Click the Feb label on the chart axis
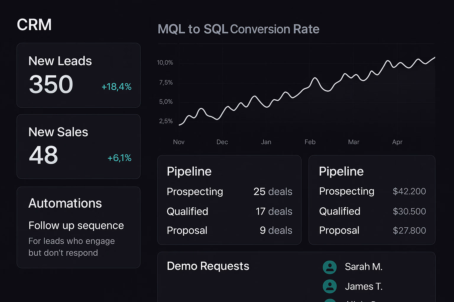Viewport: 454px width, 302px height. pos(310,142)
